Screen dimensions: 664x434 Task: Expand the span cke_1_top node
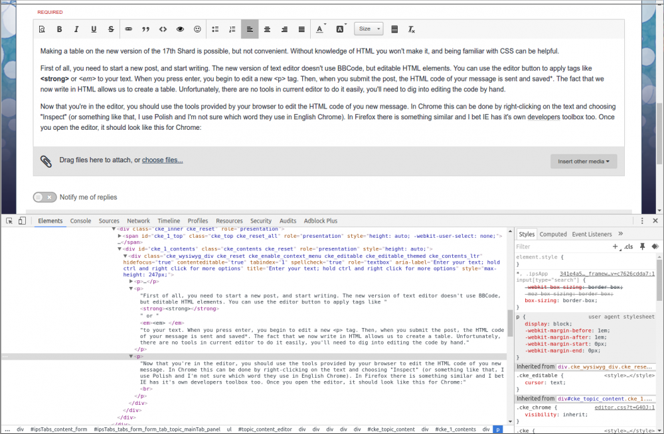click(x=120, y=237)
